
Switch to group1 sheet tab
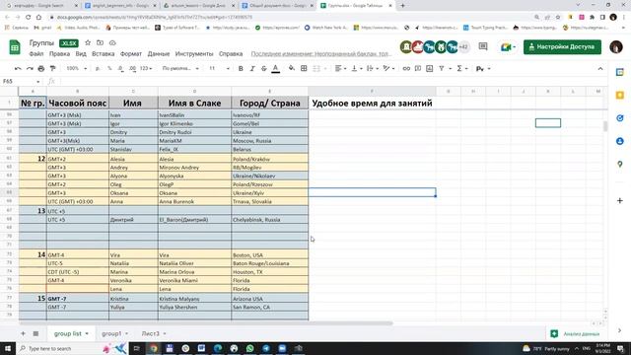pyautogui.click(x=111, y=333)
